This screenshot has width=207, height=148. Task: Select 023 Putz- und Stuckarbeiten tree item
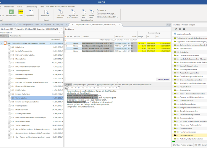pos(30,82)
